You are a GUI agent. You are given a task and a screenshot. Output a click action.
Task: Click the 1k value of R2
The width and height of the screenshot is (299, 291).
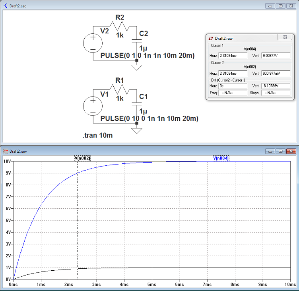pos(120,35)
